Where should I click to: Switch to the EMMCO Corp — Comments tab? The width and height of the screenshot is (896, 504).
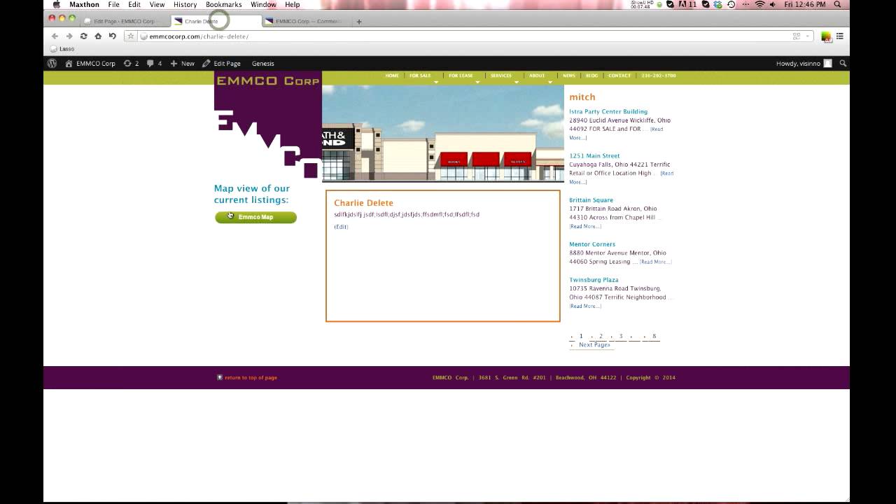click(x=307, y=21)
